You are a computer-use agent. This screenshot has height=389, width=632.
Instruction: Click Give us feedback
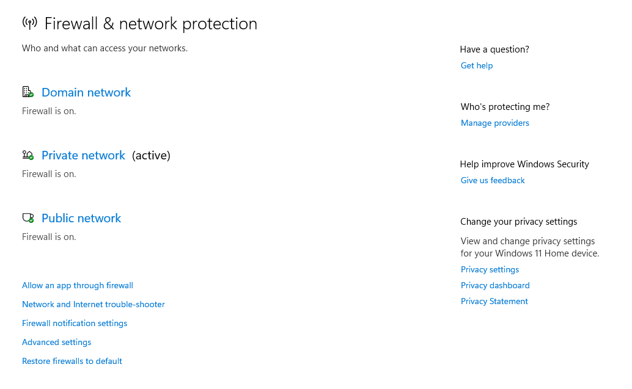pos(492,180)
